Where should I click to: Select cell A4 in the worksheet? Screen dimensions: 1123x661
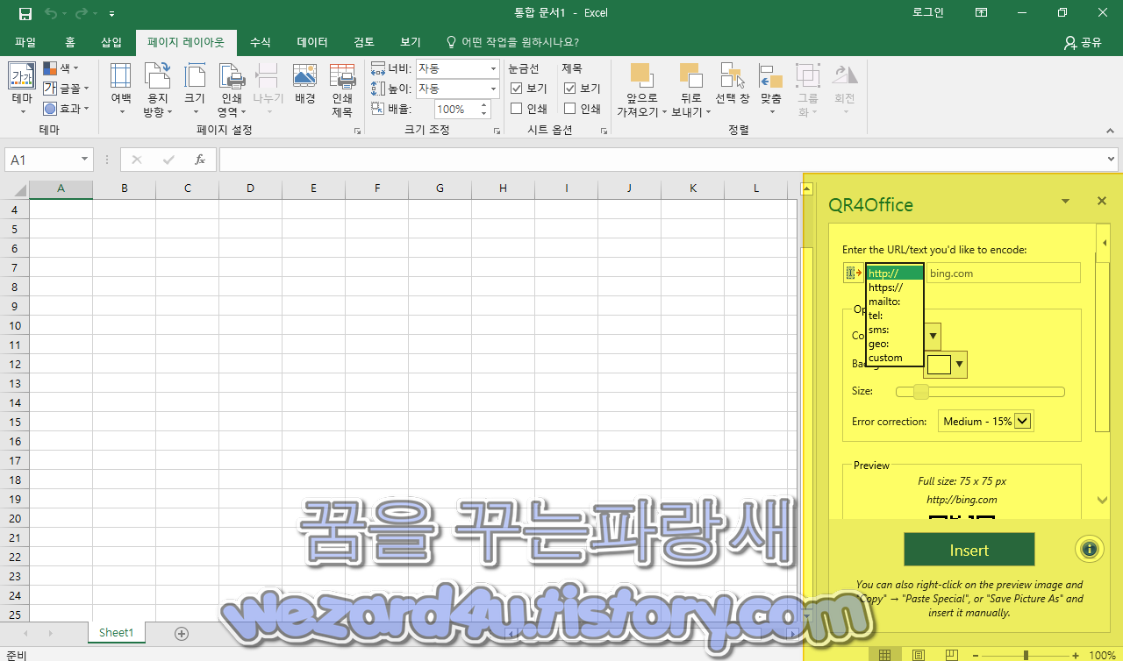(61, 210)
